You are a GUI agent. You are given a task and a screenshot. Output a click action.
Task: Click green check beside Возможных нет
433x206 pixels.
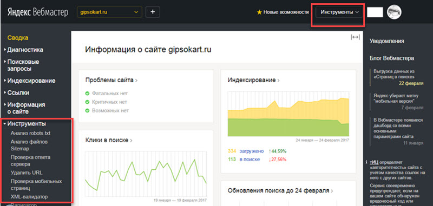(87, 111)
